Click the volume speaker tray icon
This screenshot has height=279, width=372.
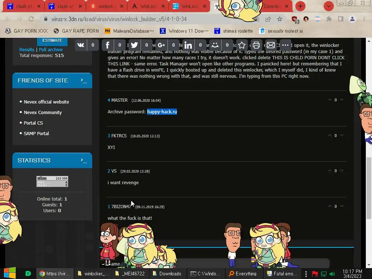pos(332,274)
